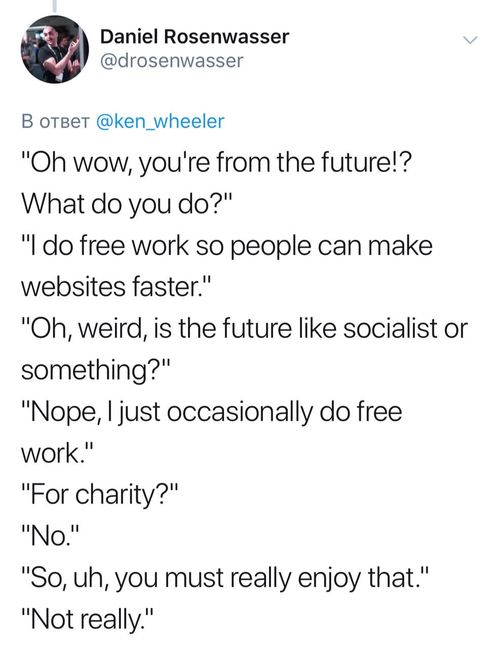
Task: Open Daniel Rosenwasser's profile picture
Action: pos(55,50)
